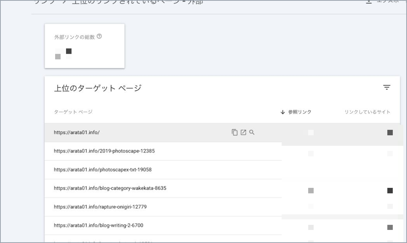Click the export download icon
The width and height of the screenshot is (407, 243).
pyautogui.click(x=369, y=2)
